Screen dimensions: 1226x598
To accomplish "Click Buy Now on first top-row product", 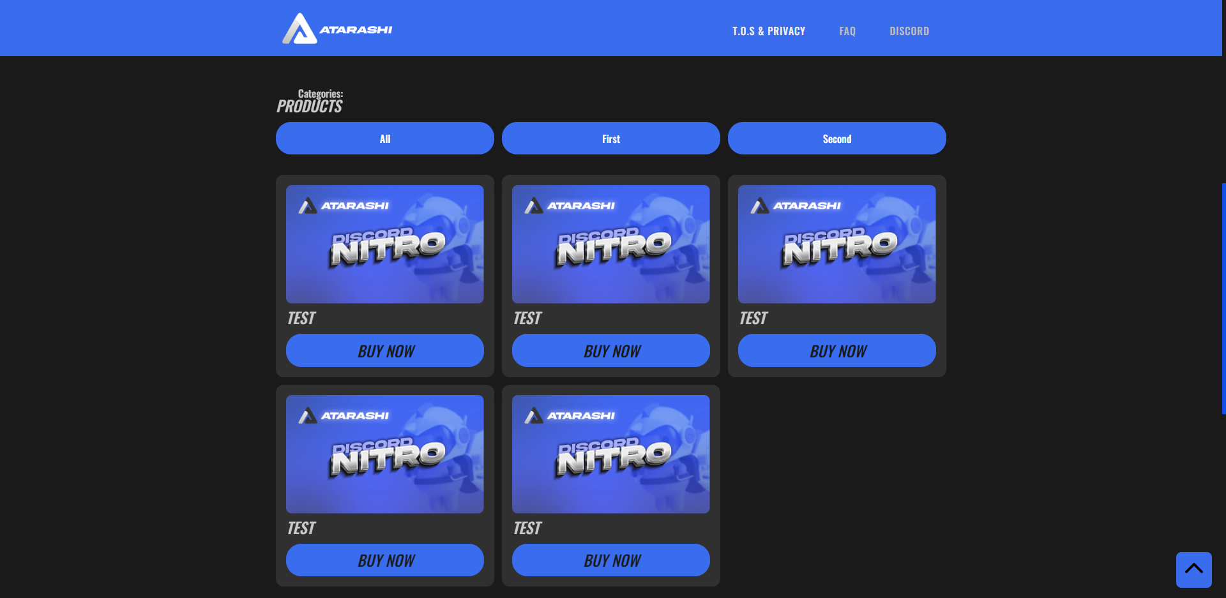I will pyautogui.click(x=385, y=350).
